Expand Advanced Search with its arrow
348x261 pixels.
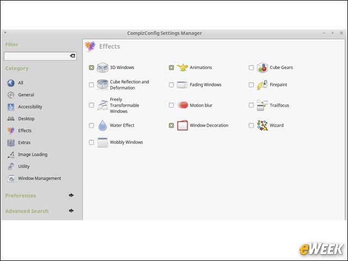pos(71,210)
